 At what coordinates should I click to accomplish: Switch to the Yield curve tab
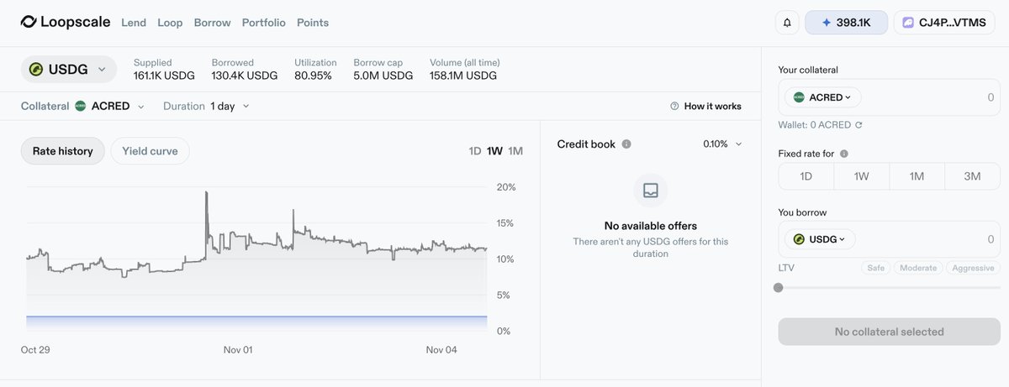pyautogui.click(x=150, y=151)
